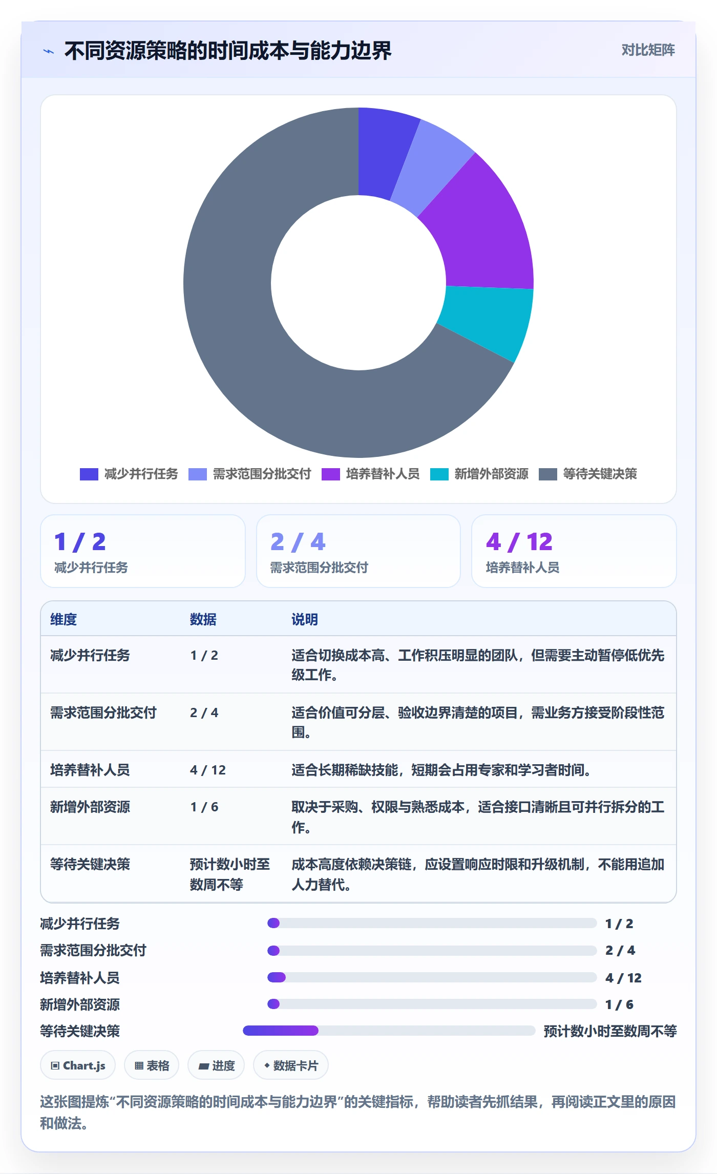
Task: Click the 说明 column header
Action: point(305,619)
